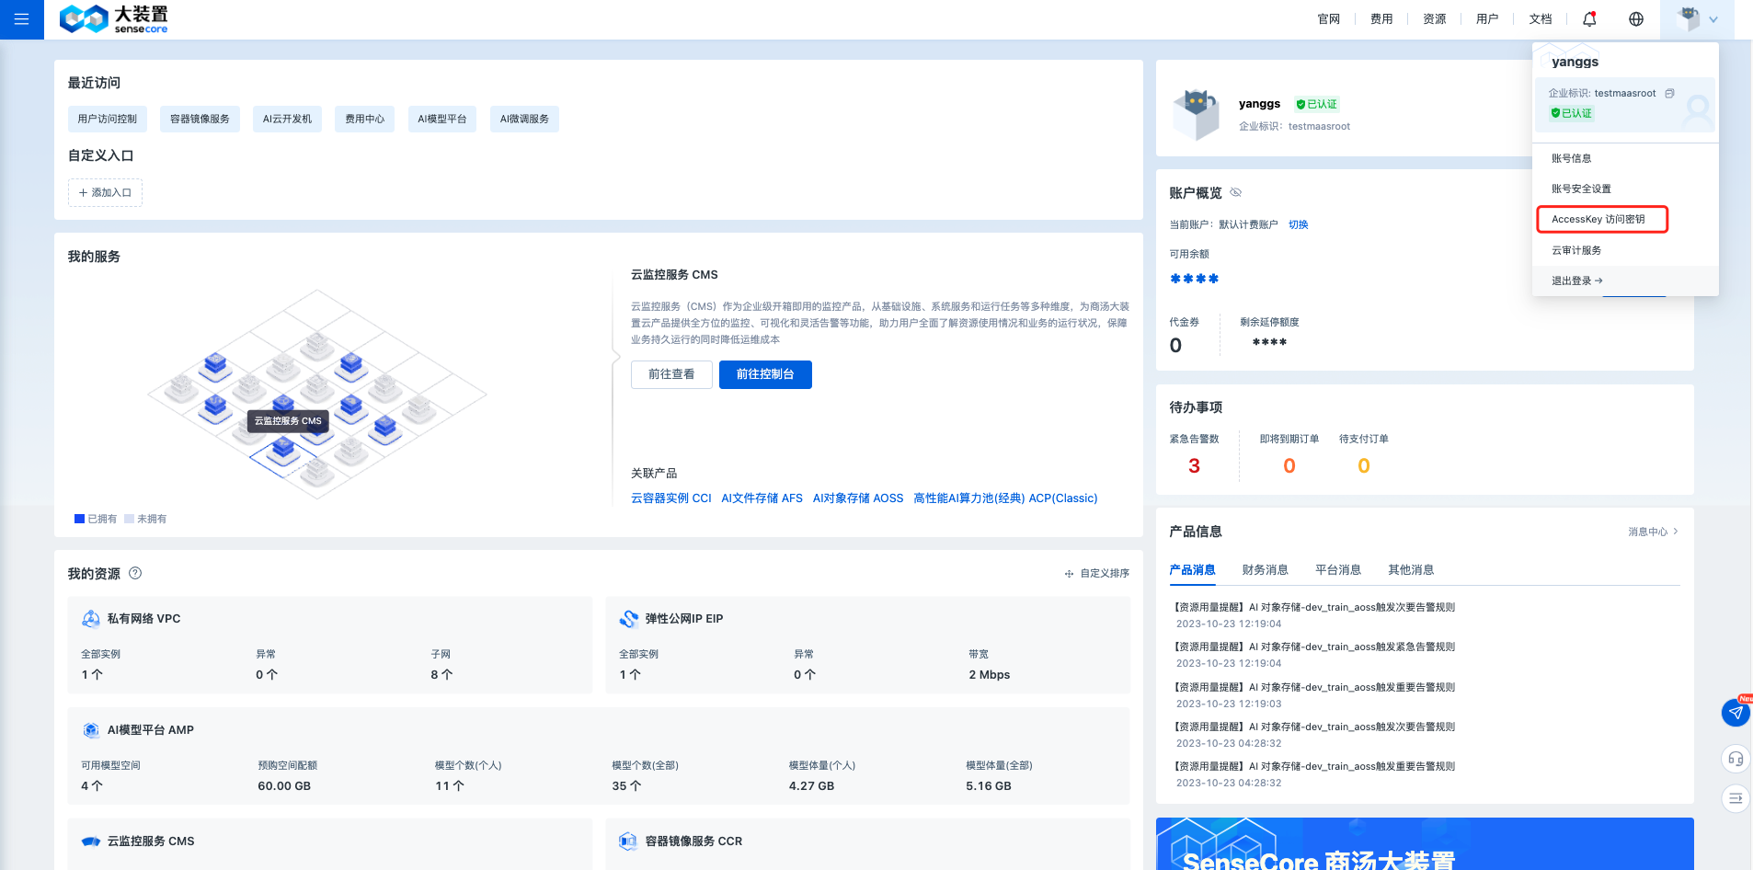Click the 容器镜像服务 CCR icon
This screenshot has height=870, width=1753.
[x=628, y=841]
